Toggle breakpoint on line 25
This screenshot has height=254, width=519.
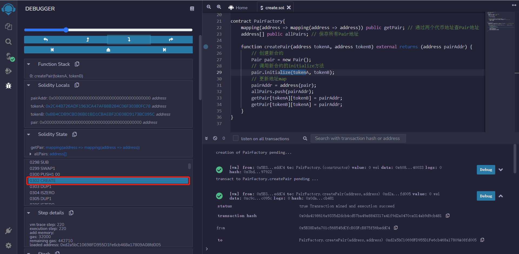tap(206, 47)
